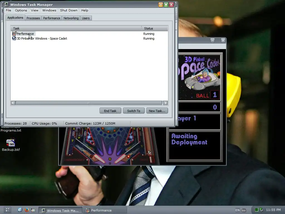The image size is (285, 214).
Task: Click the BALL 1 counter in Pinball
Action: [207, 95]
